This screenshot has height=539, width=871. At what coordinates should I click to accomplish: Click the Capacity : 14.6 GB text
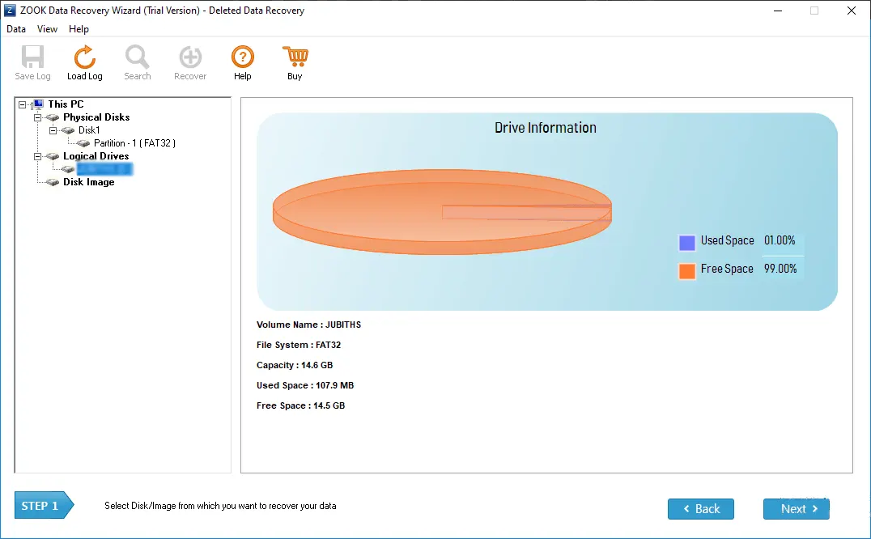tap(295, 365)
